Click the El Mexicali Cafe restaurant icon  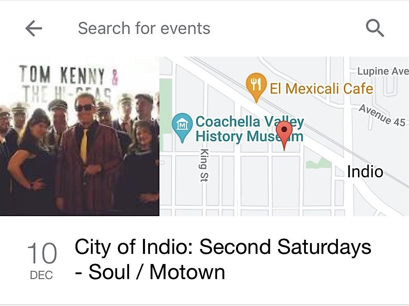coord(256,85)
